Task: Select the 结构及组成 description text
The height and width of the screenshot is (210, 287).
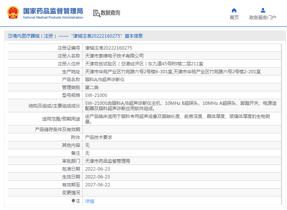Action: [x=181, y=106]
